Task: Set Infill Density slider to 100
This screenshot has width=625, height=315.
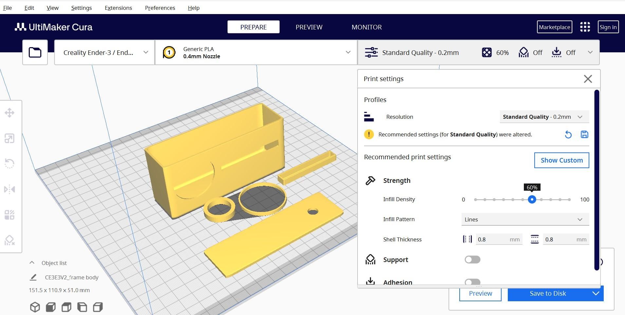Action: coord(570,200)
